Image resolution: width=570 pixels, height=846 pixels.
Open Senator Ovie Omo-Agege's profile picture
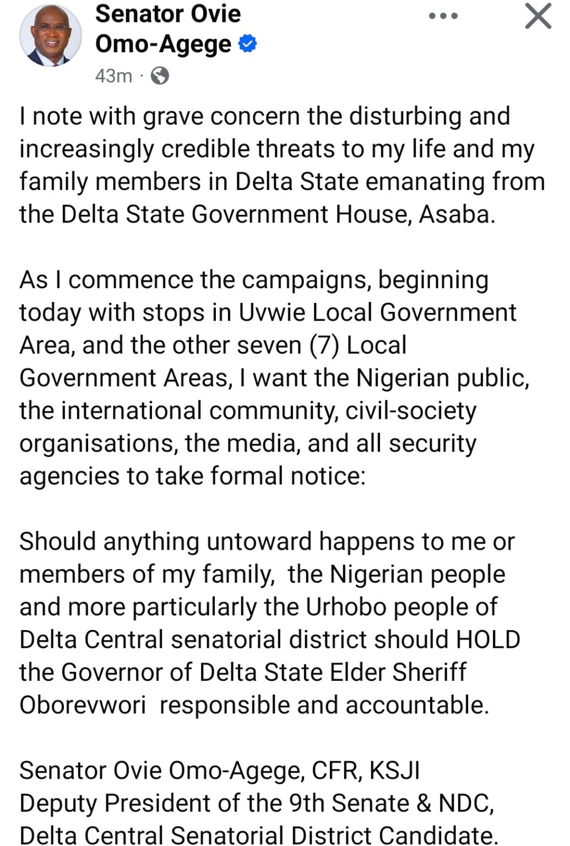(51, 35)
